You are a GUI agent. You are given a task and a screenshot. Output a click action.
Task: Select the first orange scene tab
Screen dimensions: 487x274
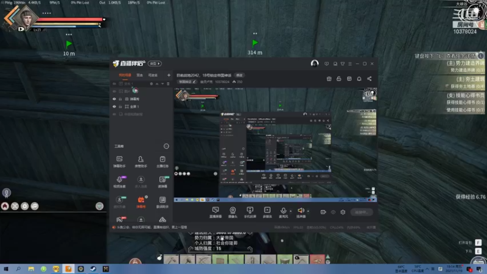[125, 75]
